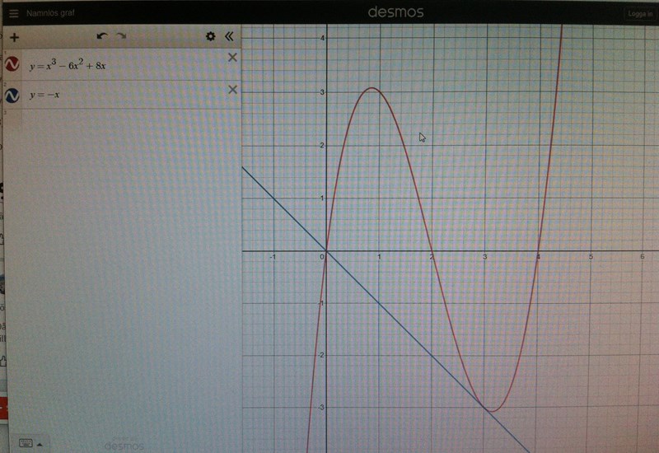Collapse the expression panel with the double chevron
Screen dimensions: 659x453
point(229,36)
